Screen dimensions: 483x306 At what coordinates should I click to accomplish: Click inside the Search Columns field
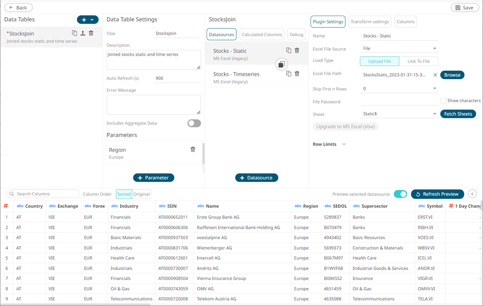tap(42, 194)
